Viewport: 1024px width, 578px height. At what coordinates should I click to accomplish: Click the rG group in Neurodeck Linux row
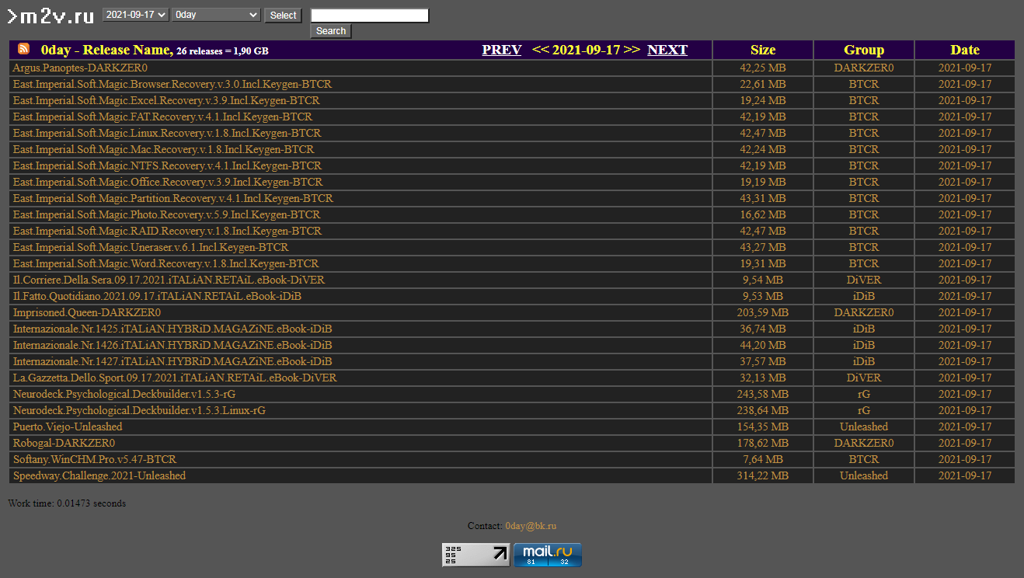click(864, 410)
